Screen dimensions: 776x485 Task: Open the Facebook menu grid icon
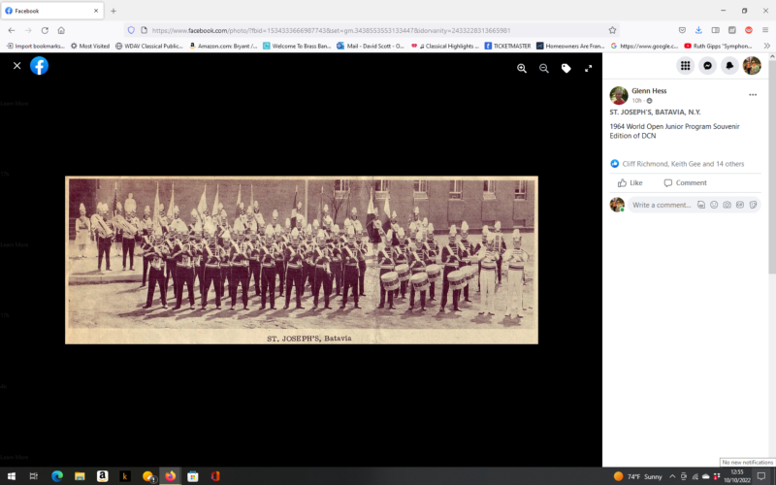coord(686,66)
